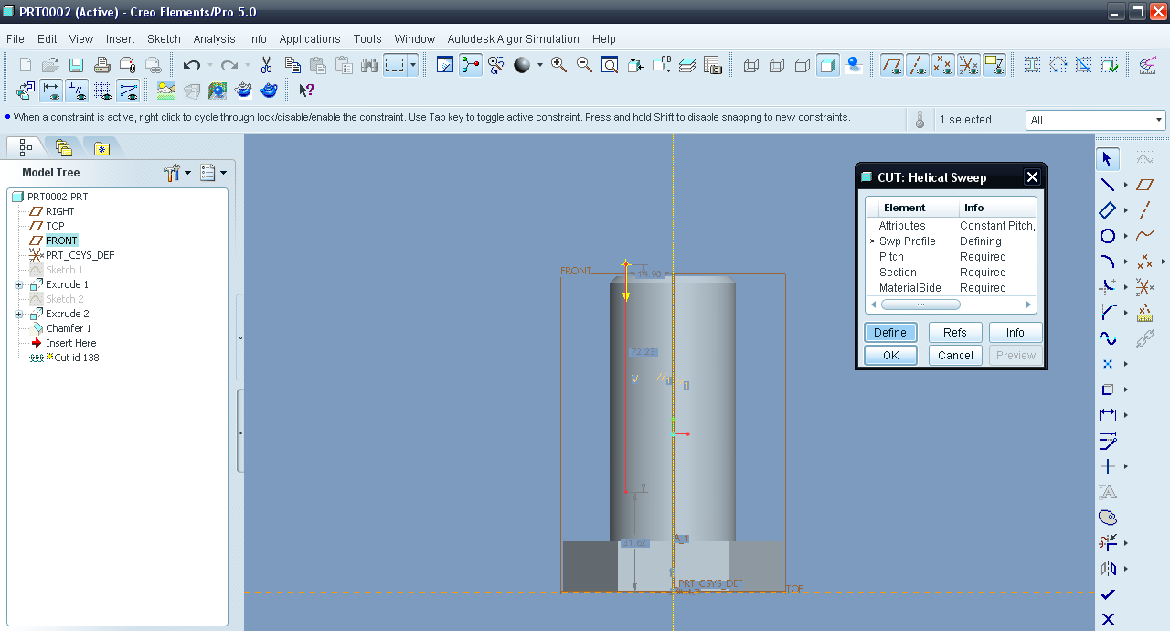Select the Rectangle sketch tool

[x=1107, y=210]
